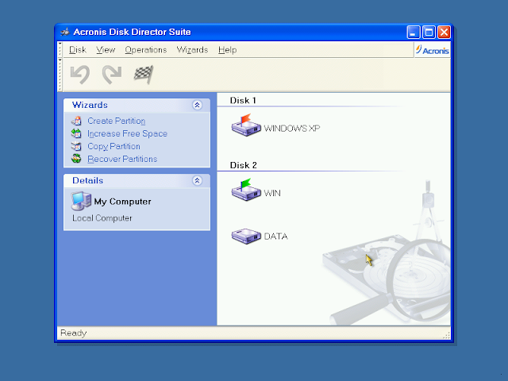Open the View menu
This screenshot has width=508, height=381.
pos(106,50)
